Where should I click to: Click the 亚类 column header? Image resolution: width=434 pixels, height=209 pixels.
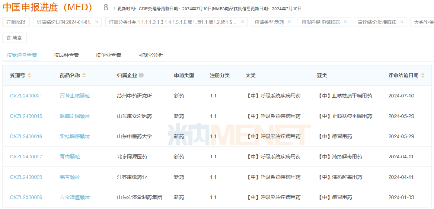coord(322,75)
